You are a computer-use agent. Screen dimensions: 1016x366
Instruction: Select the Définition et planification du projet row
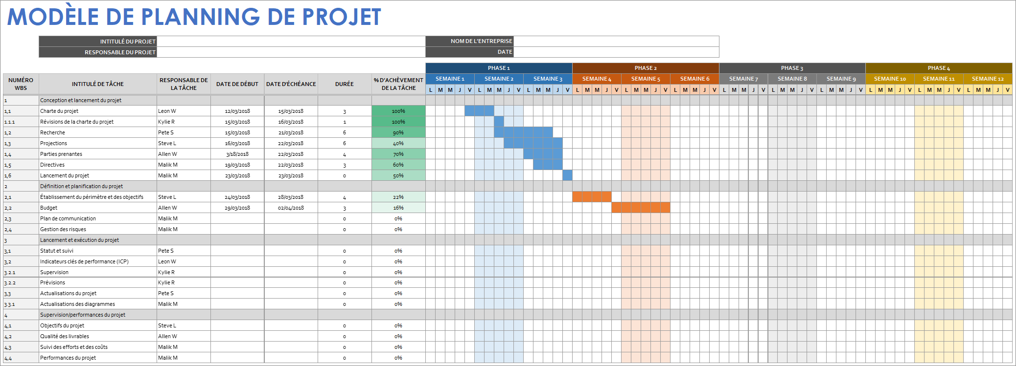(508, 186)
